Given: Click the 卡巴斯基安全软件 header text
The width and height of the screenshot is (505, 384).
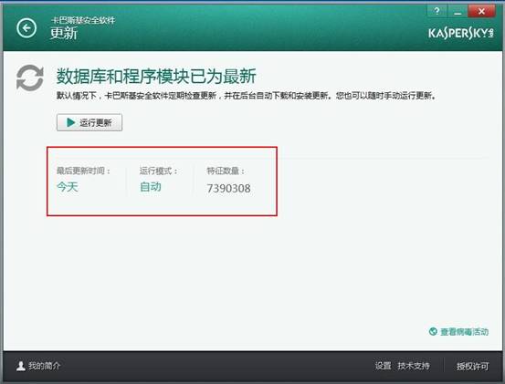Looking at the screenshot, I should (83, 20).
